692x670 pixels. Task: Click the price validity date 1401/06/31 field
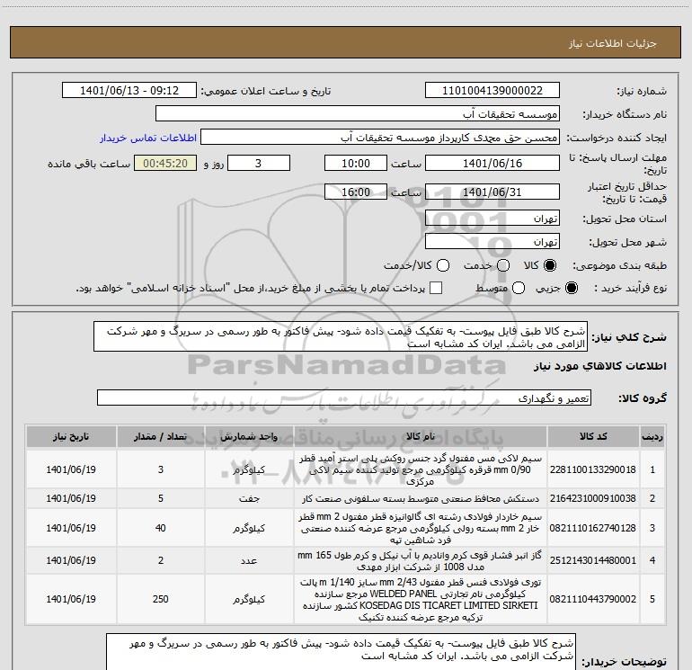coord(492,192)
